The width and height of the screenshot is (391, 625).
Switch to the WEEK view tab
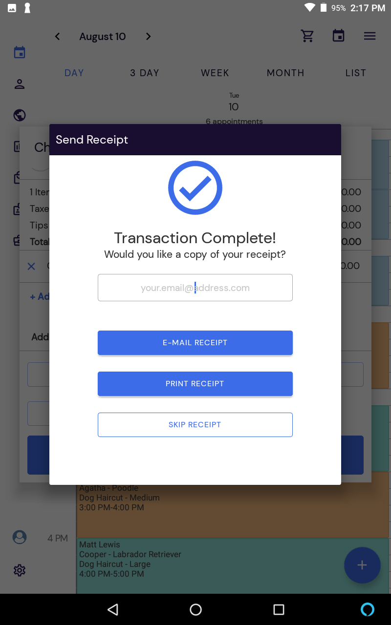tap(215, 73)
